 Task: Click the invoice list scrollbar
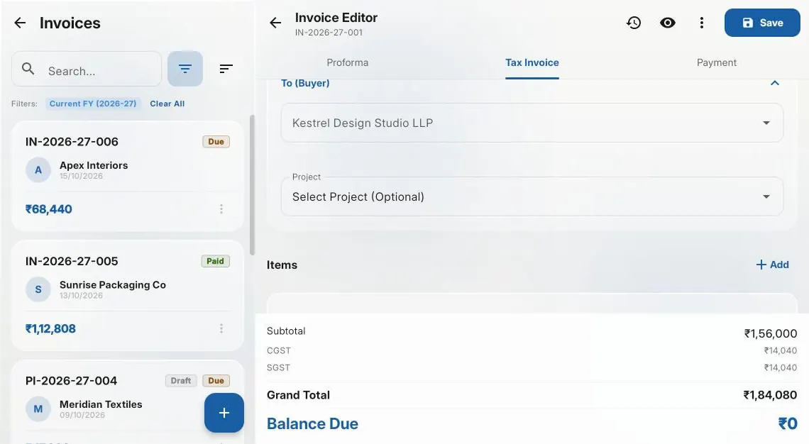pos(252,185)
